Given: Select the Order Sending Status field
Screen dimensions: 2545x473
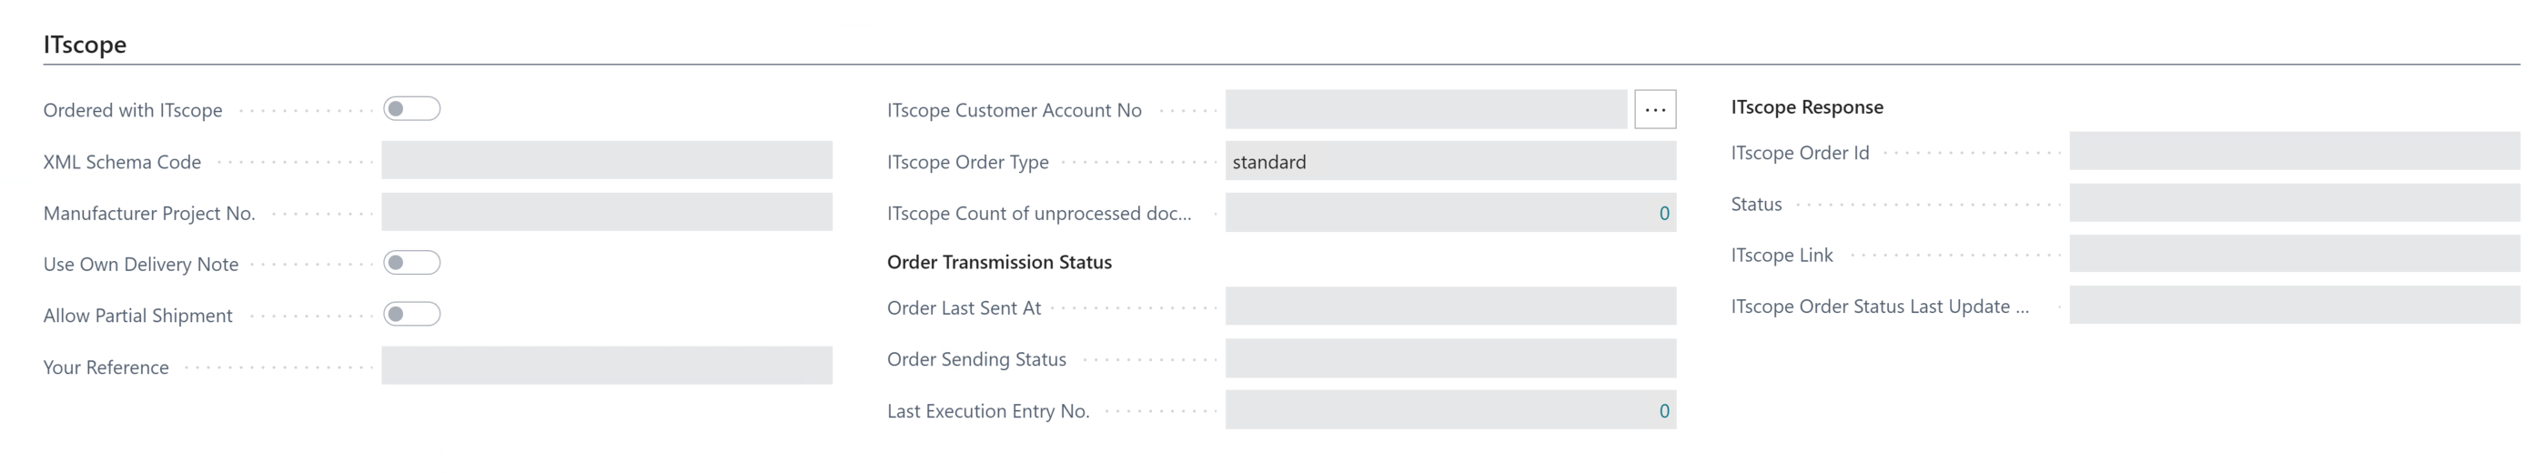Looking at the screenshot, I should (x=1449, y=358).
